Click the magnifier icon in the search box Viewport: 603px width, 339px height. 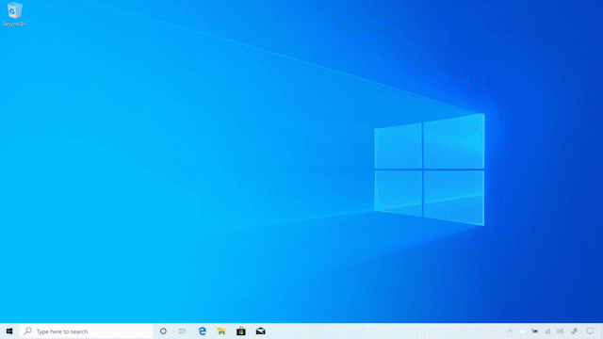click(x=27, y=331)
